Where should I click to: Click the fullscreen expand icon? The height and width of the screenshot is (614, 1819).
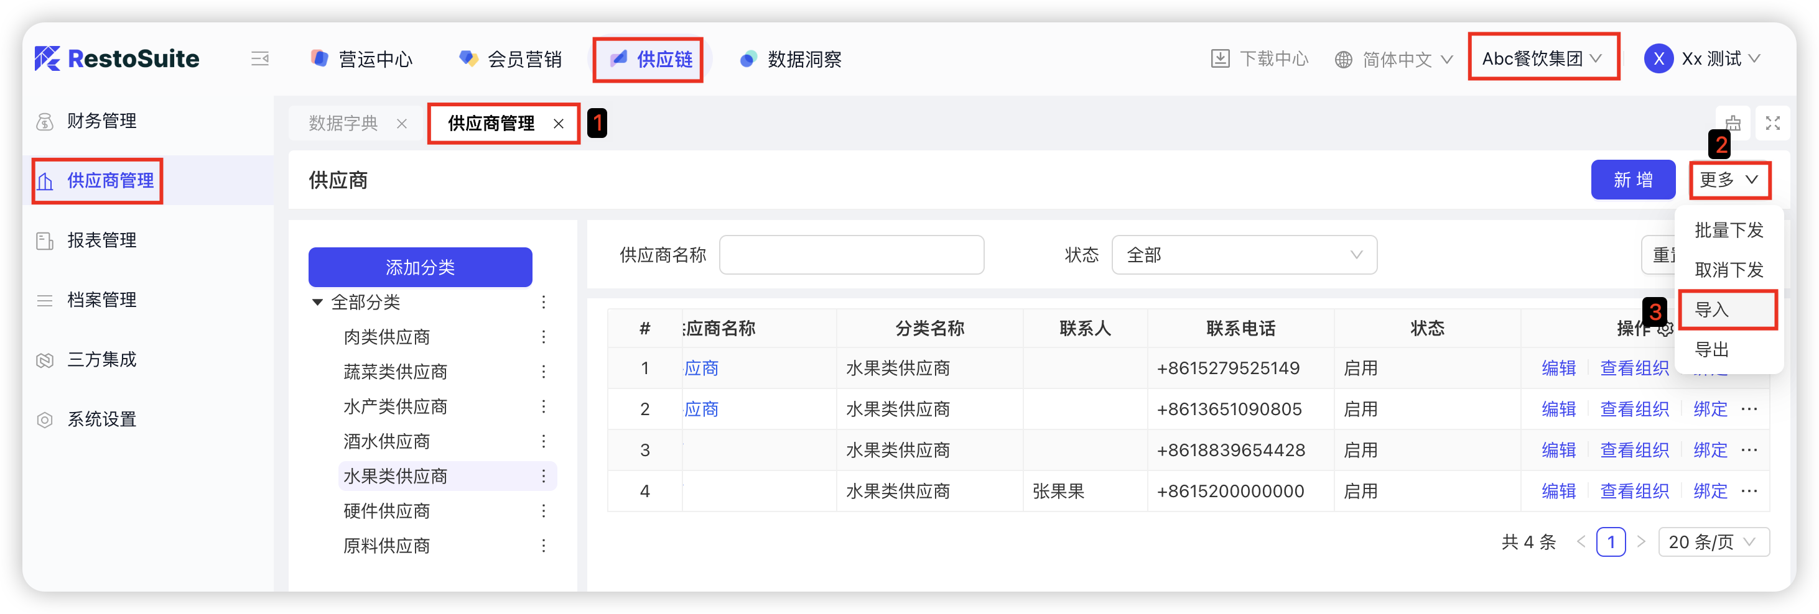[1772, 123]
